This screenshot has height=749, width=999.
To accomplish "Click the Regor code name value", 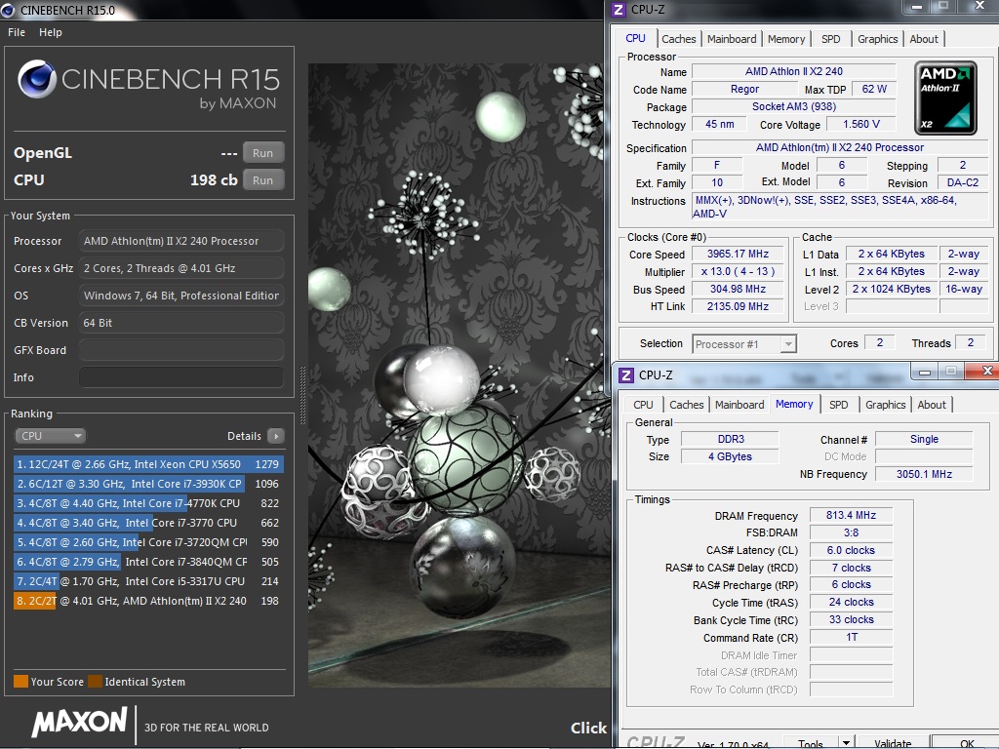I will [744, 89].
